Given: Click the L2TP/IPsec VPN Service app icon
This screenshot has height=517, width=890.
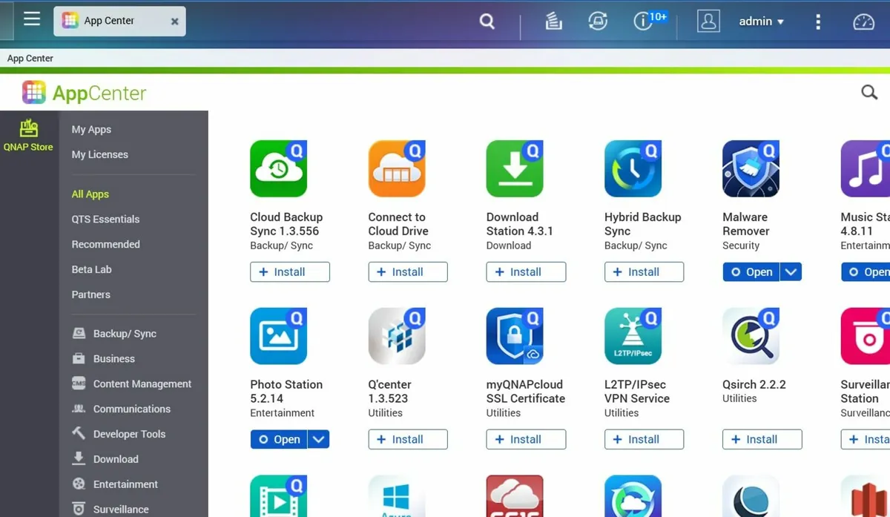Looking at the screenshot, I should [x=633, y=336].
